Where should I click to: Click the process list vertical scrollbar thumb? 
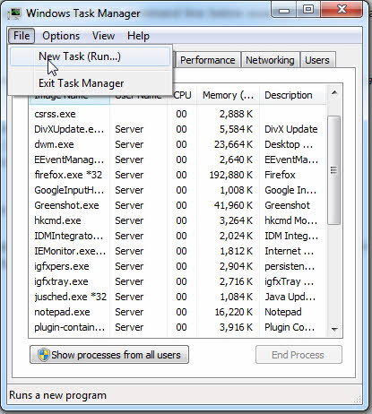[x=333, y=170]
